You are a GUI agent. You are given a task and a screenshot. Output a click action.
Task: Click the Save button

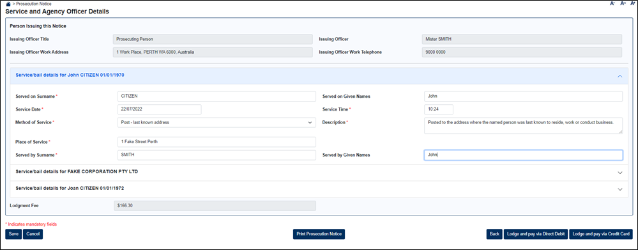(13, 234)
